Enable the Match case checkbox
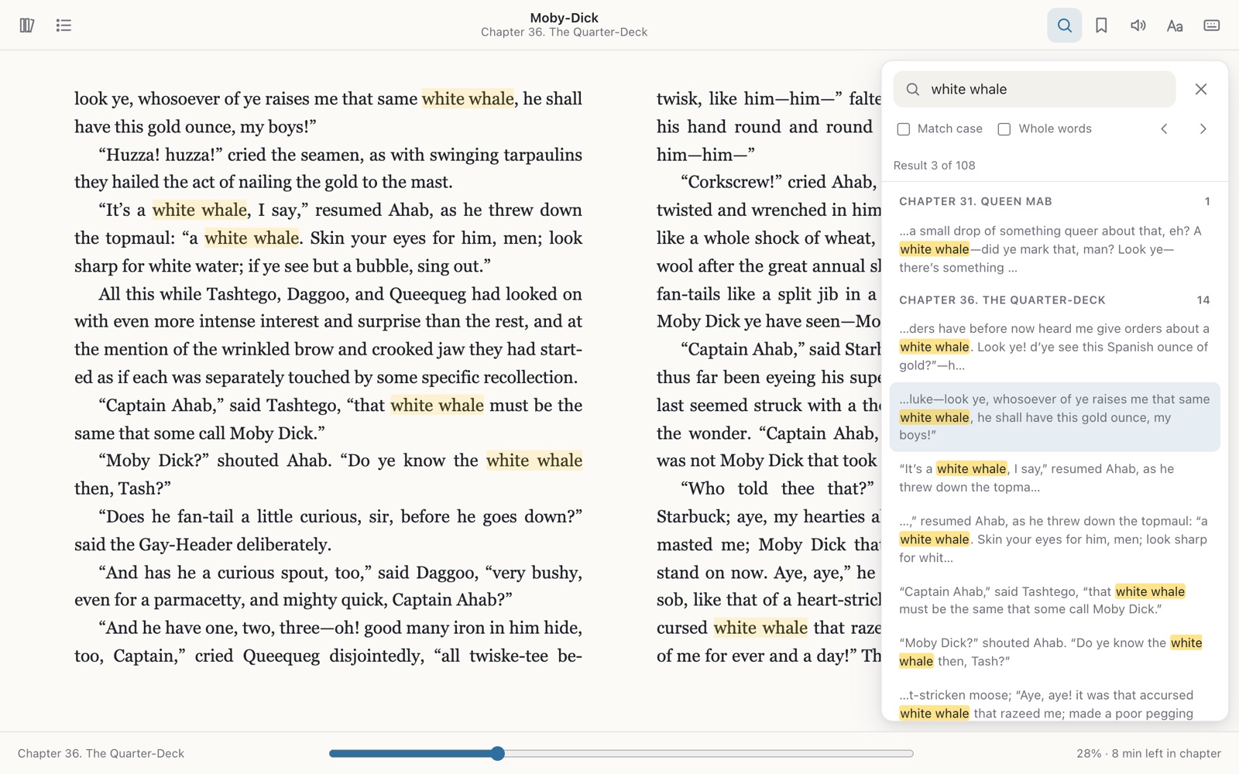This screenshot has width=1239, height=774. tap(903, 129)
